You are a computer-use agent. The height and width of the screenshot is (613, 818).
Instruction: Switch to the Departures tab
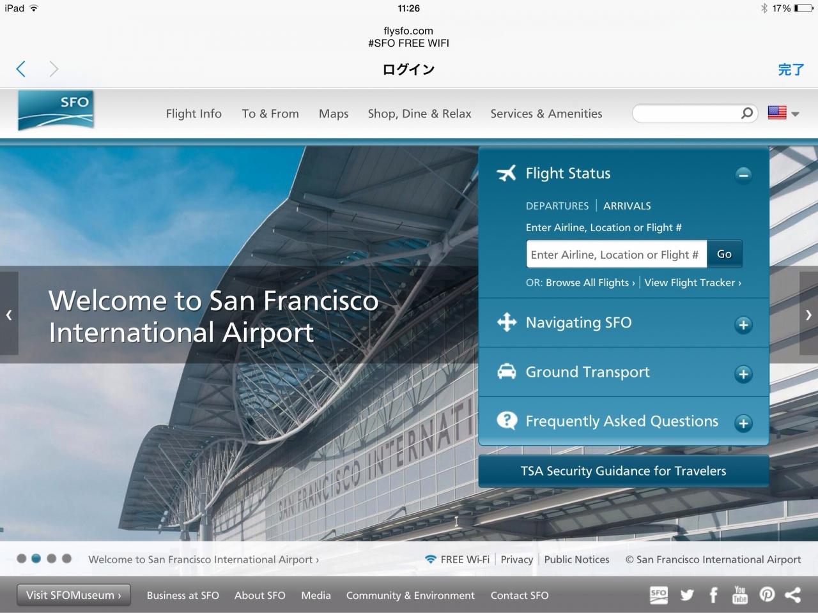(557, 206)
